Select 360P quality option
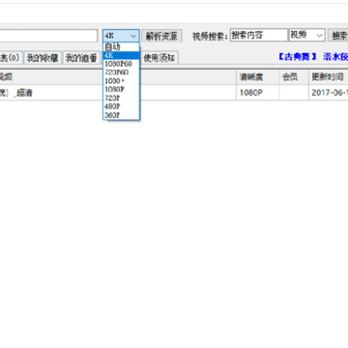 coord(121,115)
